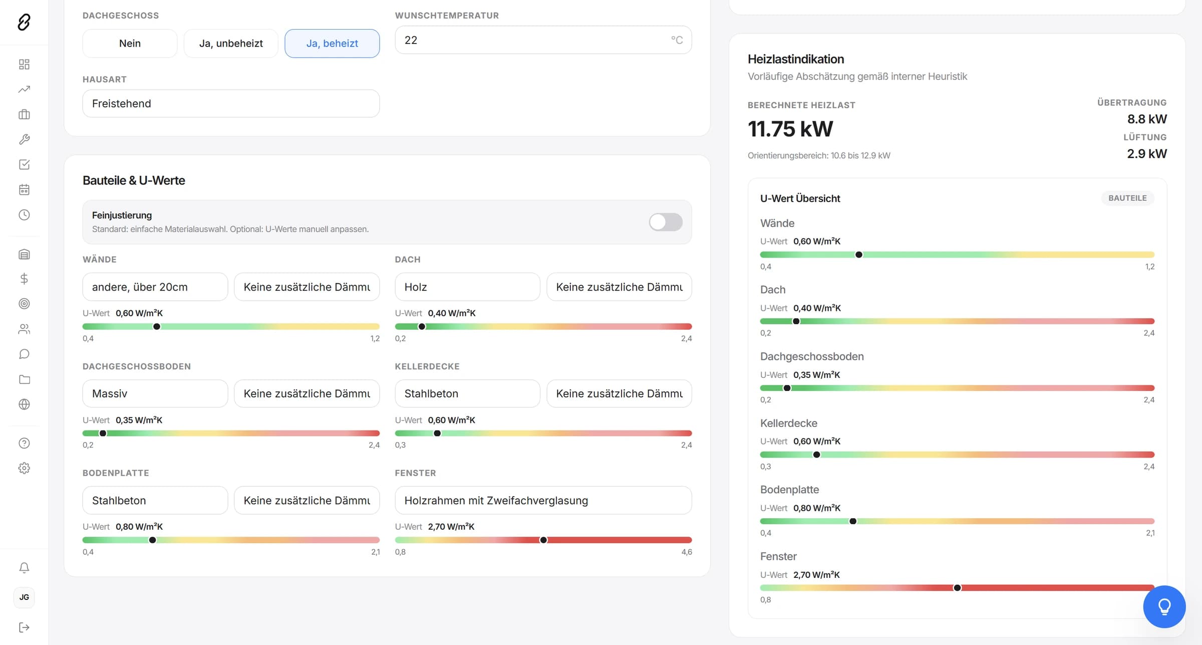The height and width of the screenshot is (645, 1202).
Task: Open the calendar icon in sidebar
Action: click(x=24, y=189)
